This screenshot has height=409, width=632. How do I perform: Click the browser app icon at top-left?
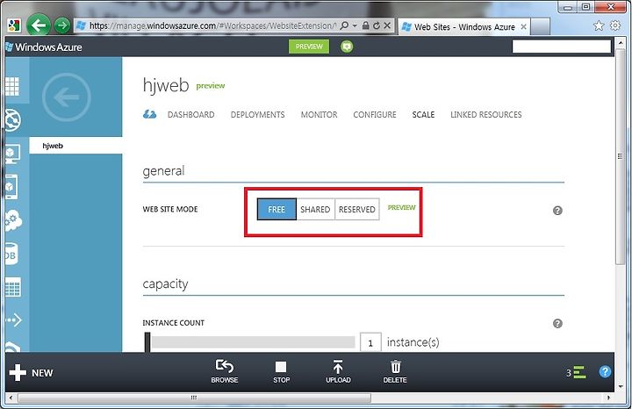tap(14, 25)
